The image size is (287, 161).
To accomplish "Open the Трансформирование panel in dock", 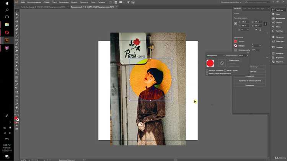I will (x=278, y=54).
